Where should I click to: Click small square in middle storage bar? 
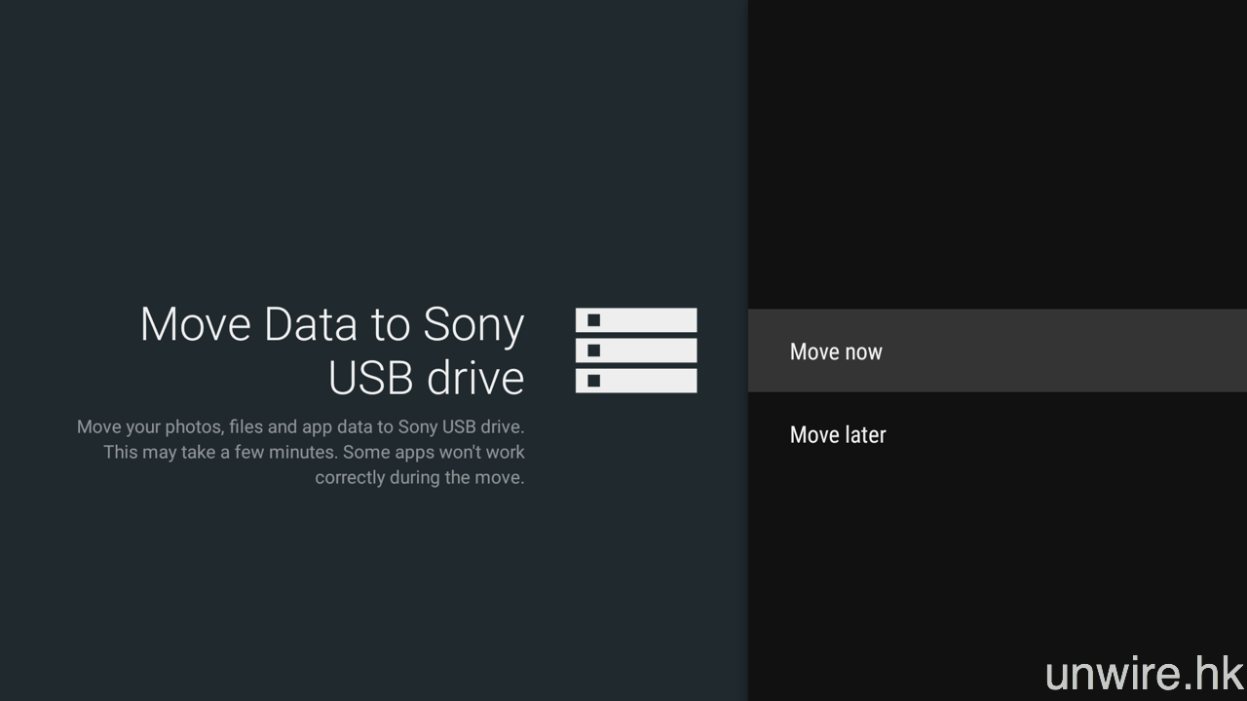(593, 350)
